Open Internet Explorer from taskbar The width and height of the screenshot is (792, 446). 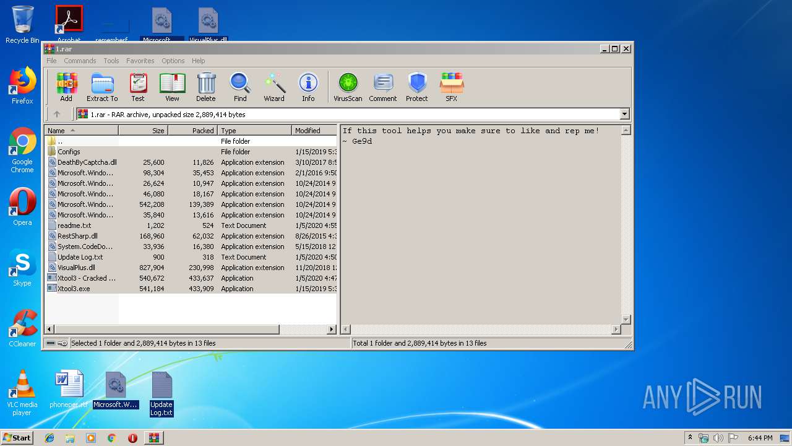(49, 438)
